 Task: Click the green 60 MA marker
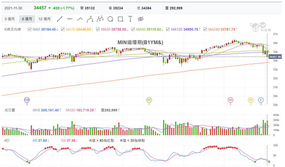click(149, 100)
